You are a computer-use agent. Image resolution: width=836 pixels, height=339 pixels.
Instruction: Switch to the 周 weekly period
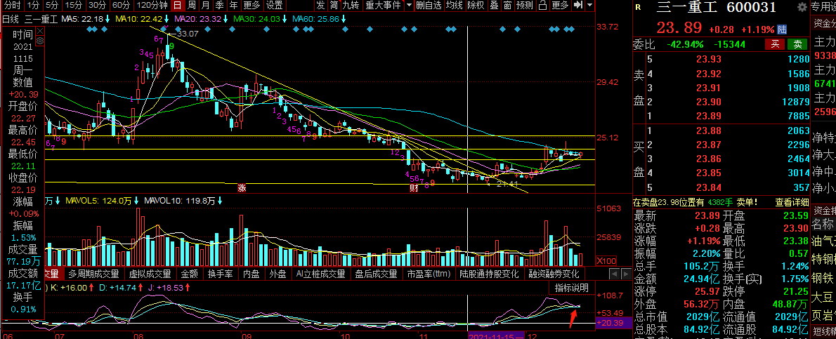[191, 6]
